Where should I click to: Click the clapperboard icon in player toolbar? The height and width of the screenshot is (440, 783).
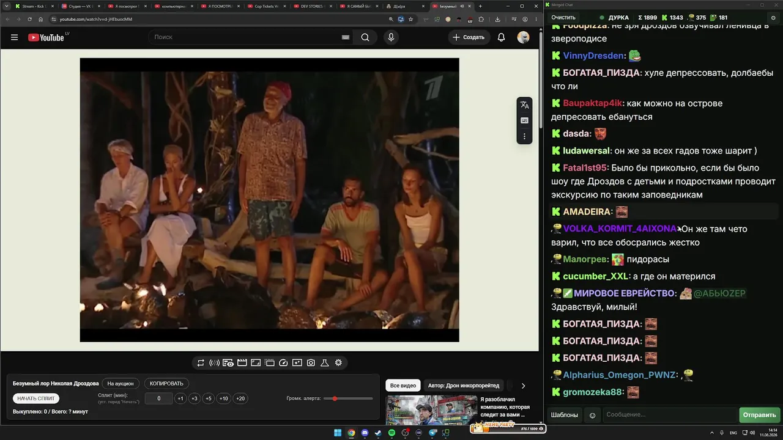(242, 363)
